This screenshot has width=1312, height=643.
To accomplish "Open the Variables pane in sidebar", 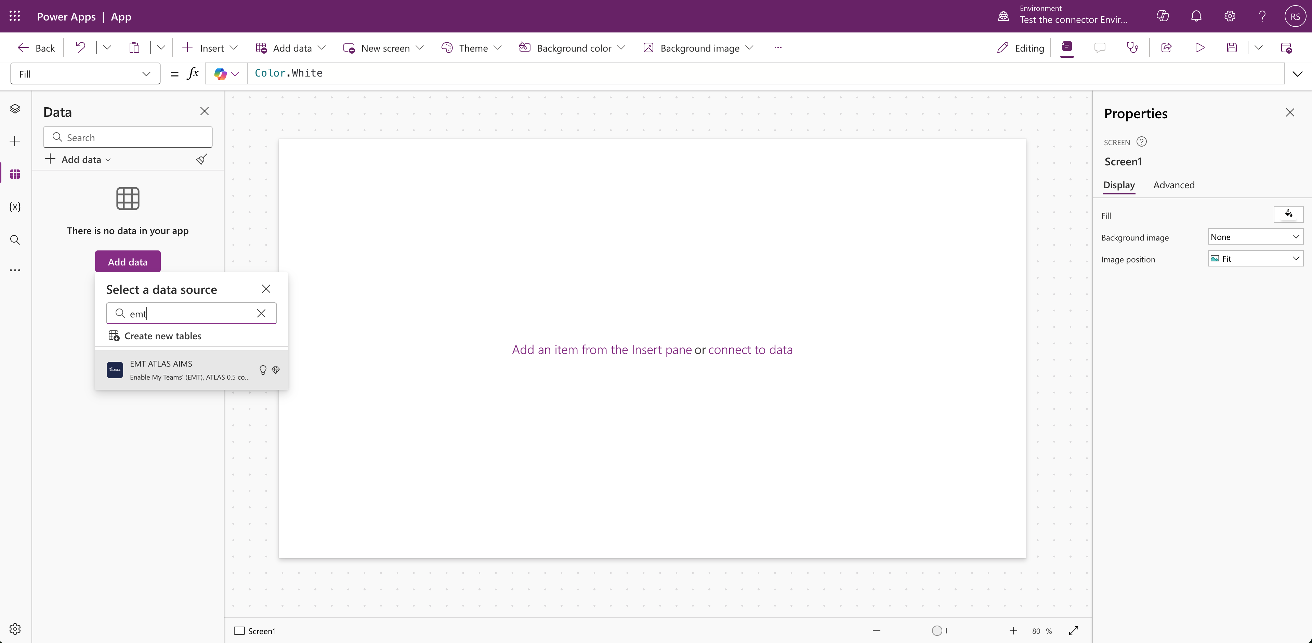I will [15, 207].
